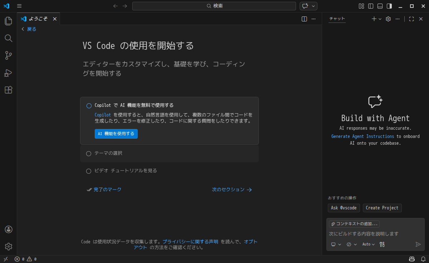The width and height of the screenshot is (429, 263).
Task: Toggle the chat icon in title bar
Action: click(305, 6)
